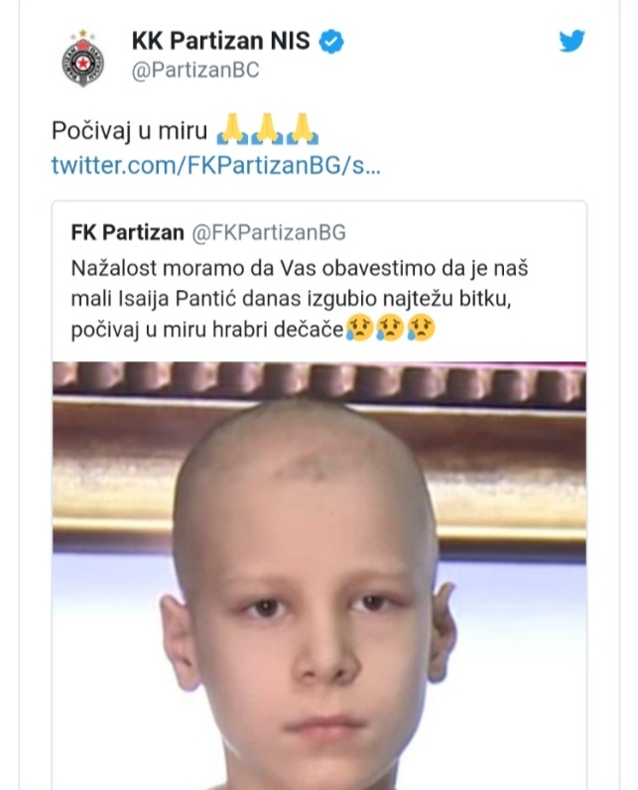Open the @PartizanBC handle
The width and height of the screenshot is (638, 790).
195,70
